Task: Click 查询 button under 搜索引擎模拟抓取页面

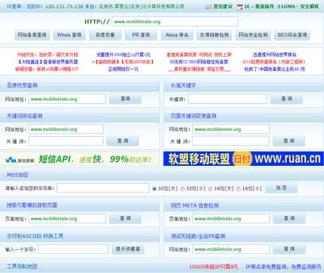Action: (x=125, y=218)
